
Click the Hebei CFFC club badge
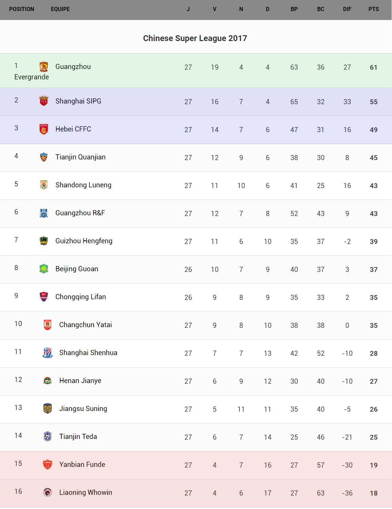(44, 129)
